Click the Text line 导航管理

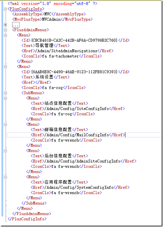45,46
